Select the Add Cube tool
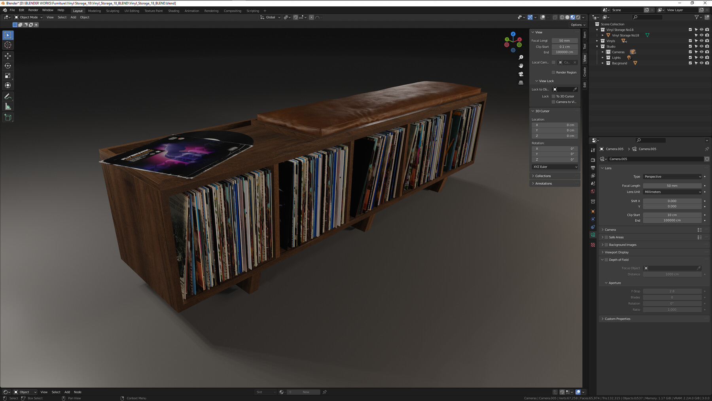 [8, 117]
